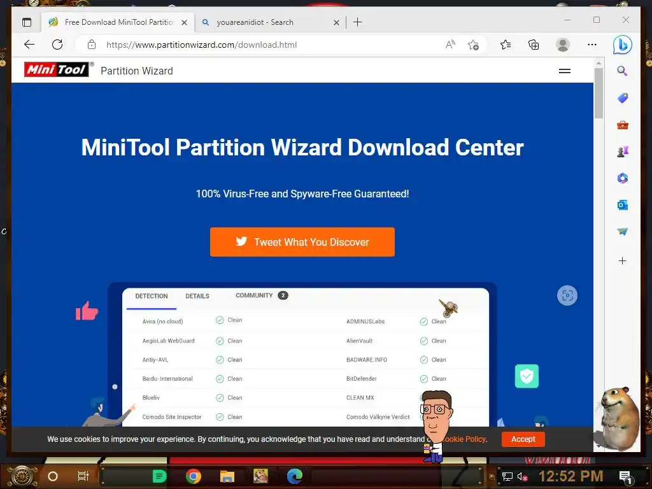652x489 pixels.
Task: Open the hamburger navigation menu
Action: click(564, 71)
